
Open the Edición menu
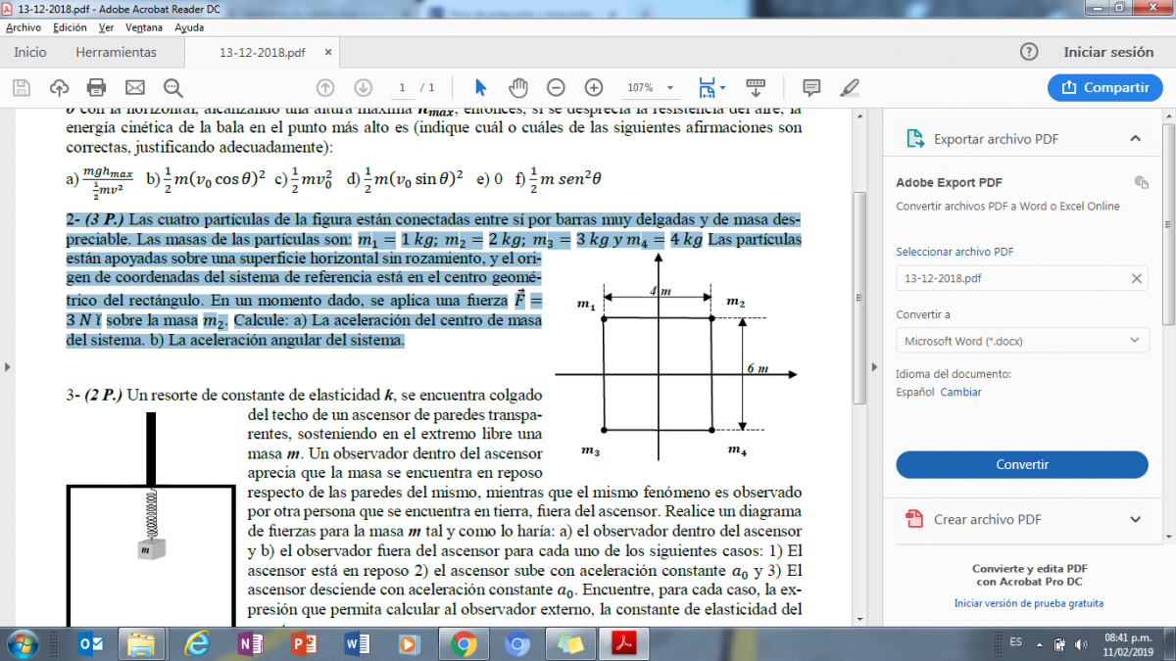70,27
